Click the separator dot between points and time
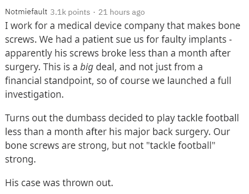 [94, 12]
